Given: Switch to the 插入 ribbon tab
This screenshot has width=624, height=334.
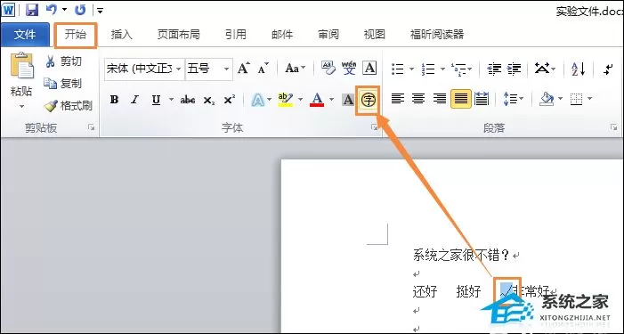Looking at the screenshot, I should [121, 35].
